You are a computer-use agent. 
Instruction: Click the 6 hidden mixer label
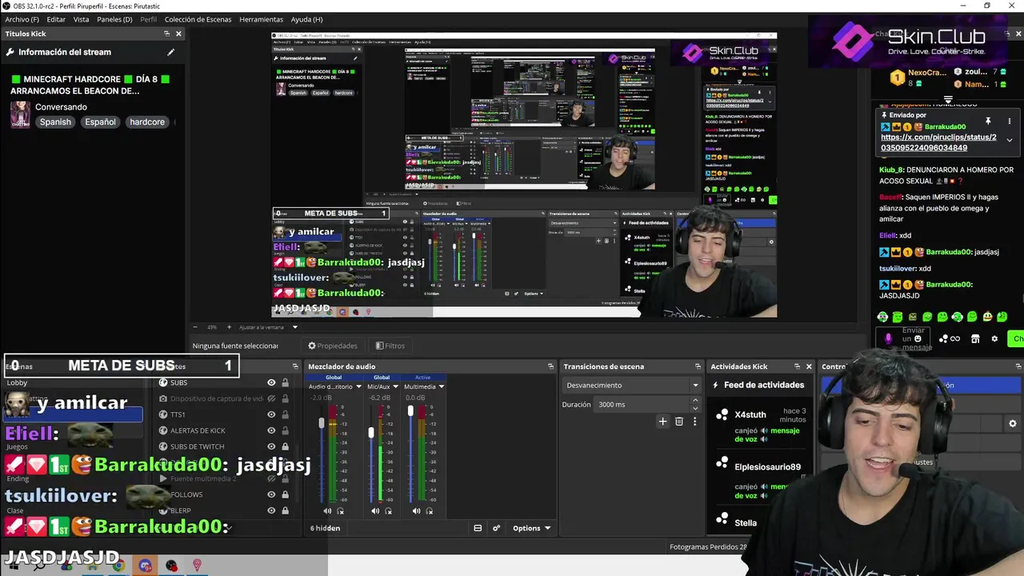tap(325, 528)
